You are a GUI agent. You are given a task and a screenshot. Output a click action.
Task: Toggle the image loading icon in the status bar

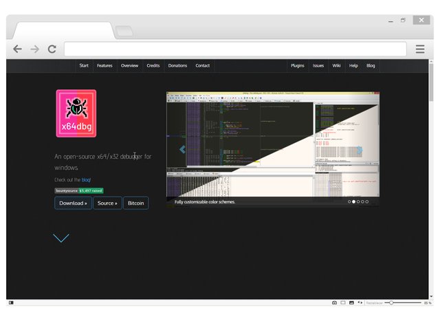point(351,303)
